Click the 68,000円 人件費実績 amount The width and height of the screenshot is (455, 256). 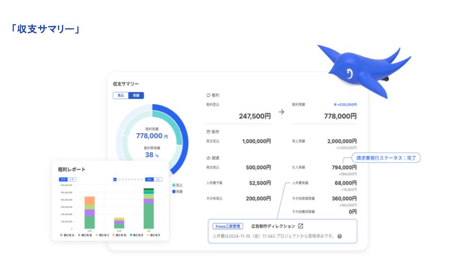(346, 183)
